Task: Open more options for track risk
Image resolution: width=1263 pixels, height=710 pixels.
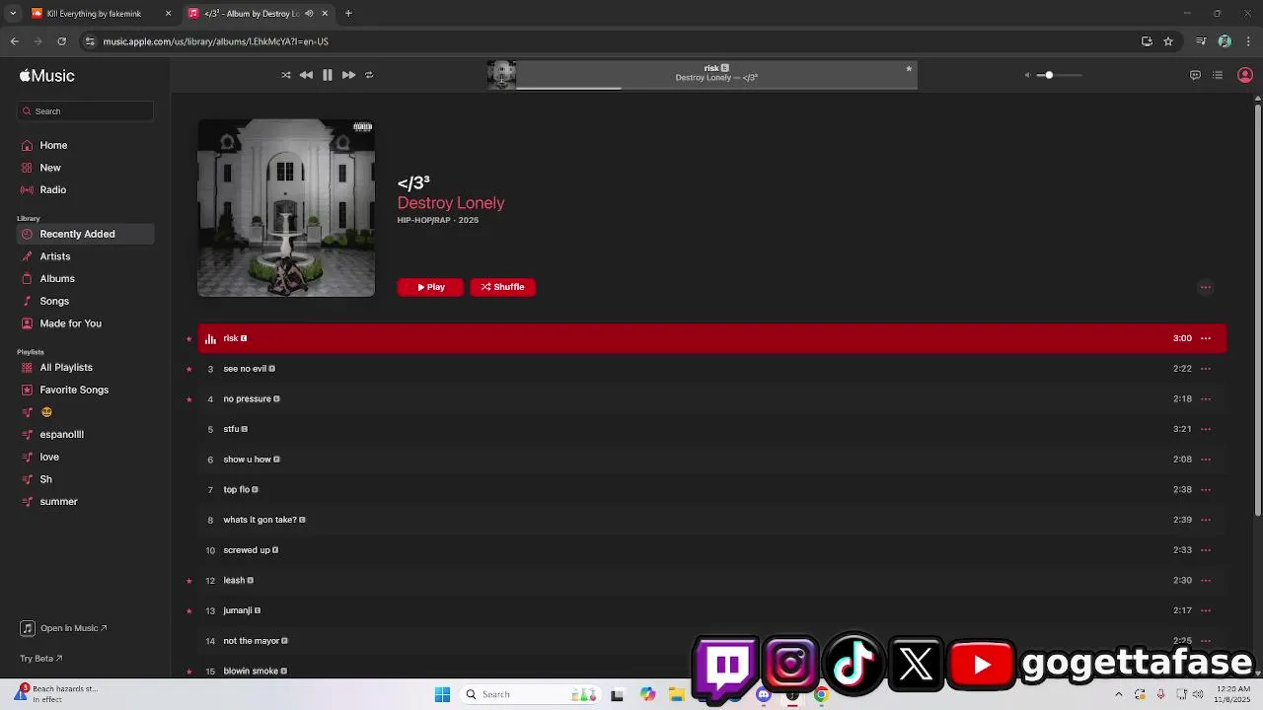Action: (x=1206, y=338)
